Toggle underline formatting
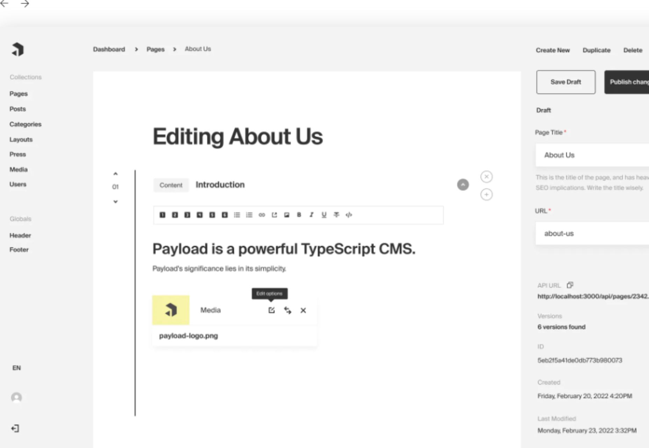 (x=324, y=215)
